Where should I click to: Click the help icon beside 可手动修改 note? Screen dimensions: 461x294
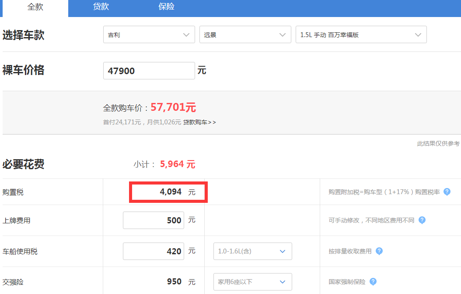click(422, 220)
